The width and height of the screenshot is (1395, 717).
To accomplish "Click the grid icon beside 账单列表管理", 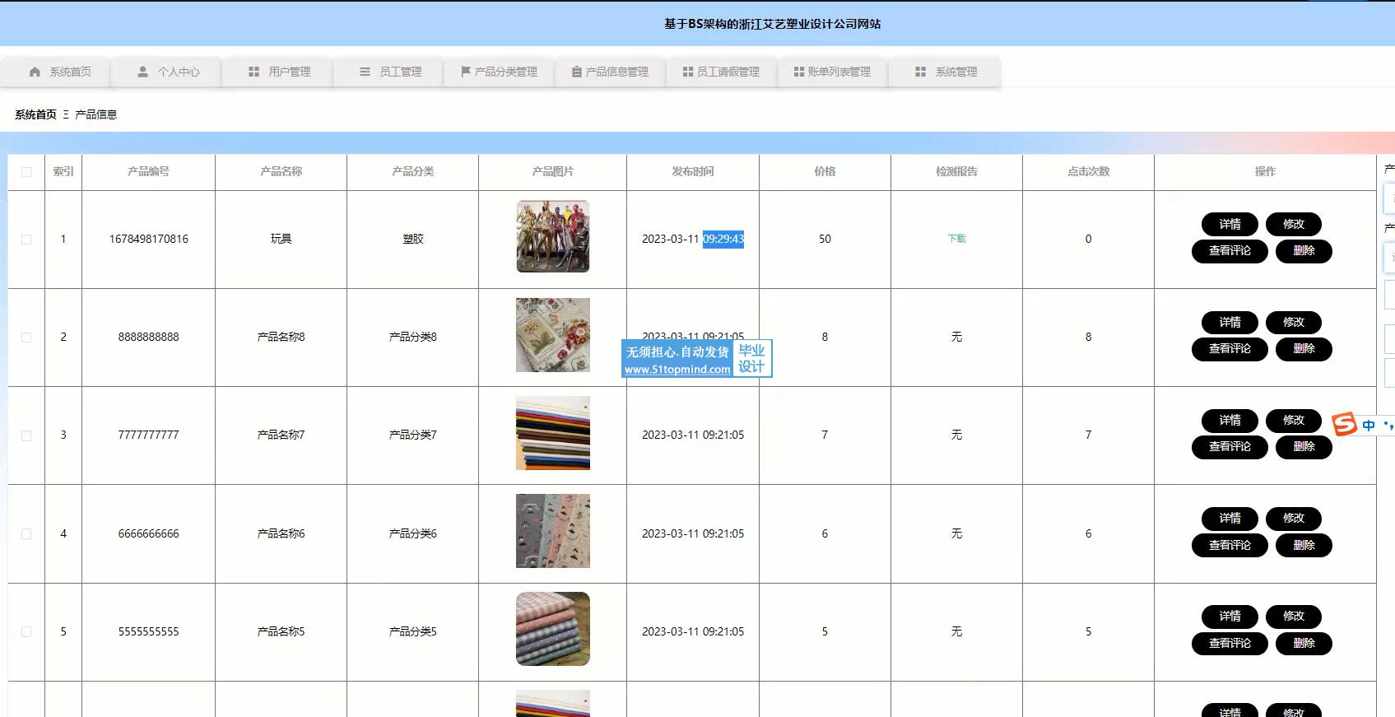I will 799,72.
